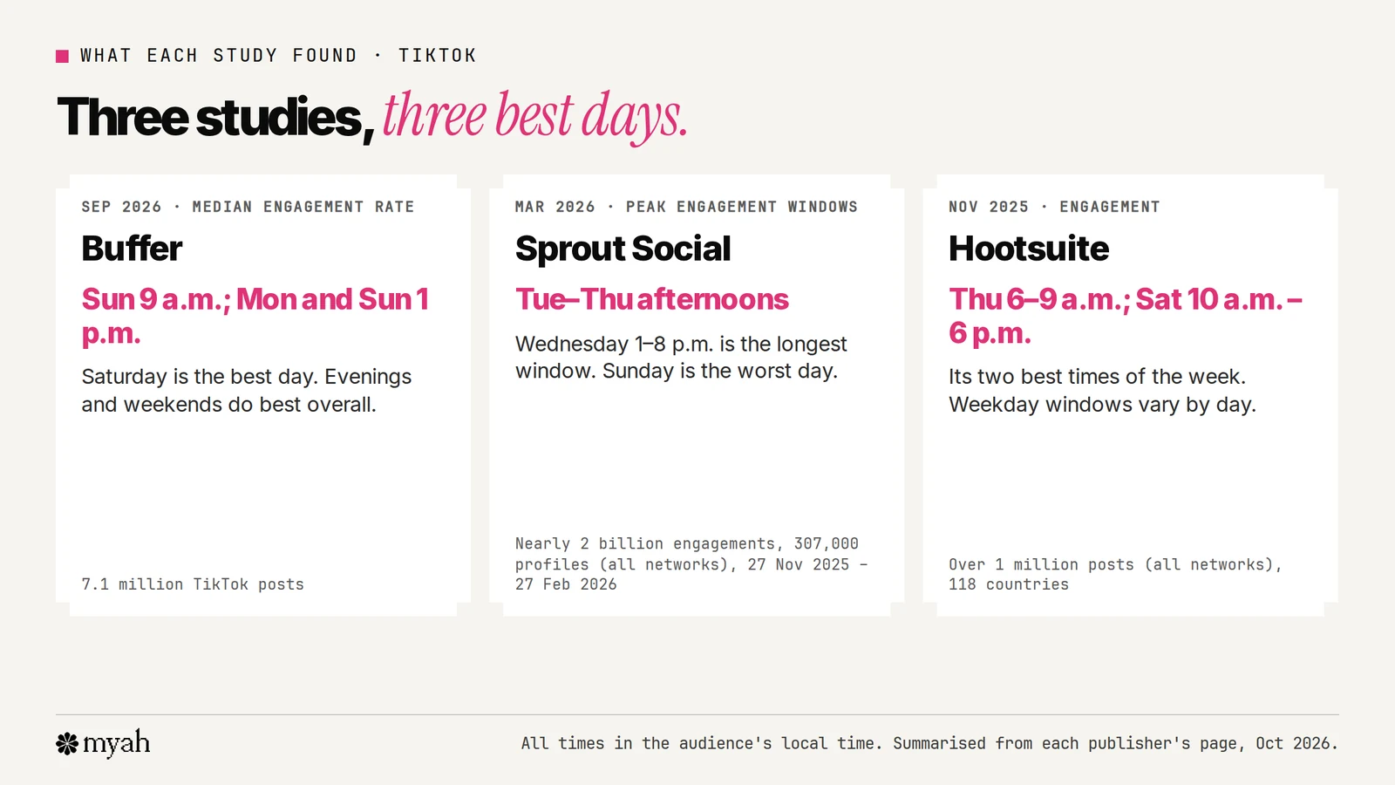Click the 'Tue–Thu afternoons' highlight
The image size is (1395, 785).
coord(652,299)
